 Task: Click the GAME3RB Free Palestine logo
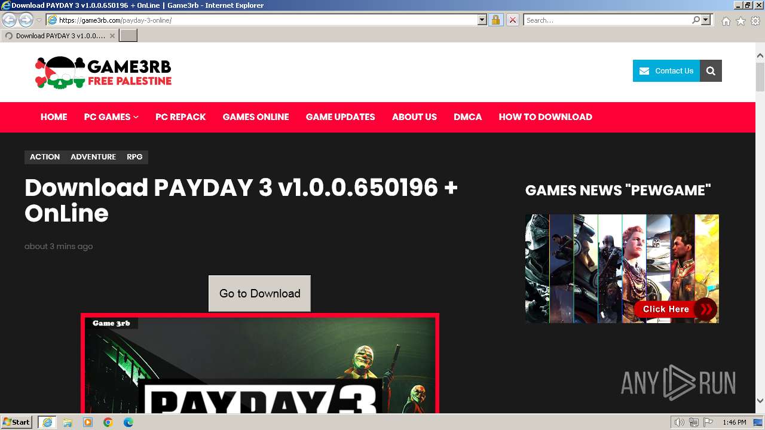103,72
